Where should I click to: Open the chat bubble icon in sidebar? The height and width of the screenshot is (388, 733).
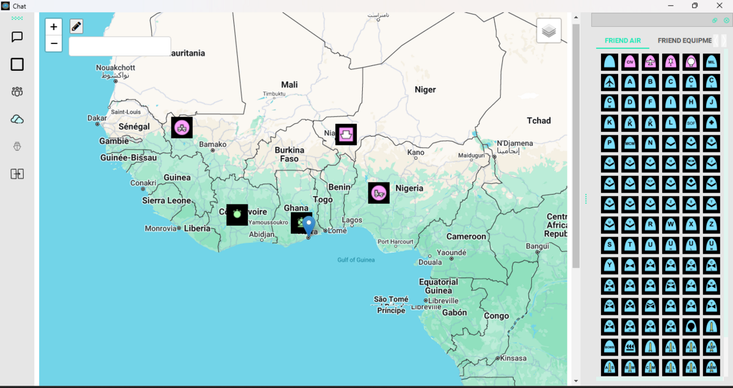point(17,37)
